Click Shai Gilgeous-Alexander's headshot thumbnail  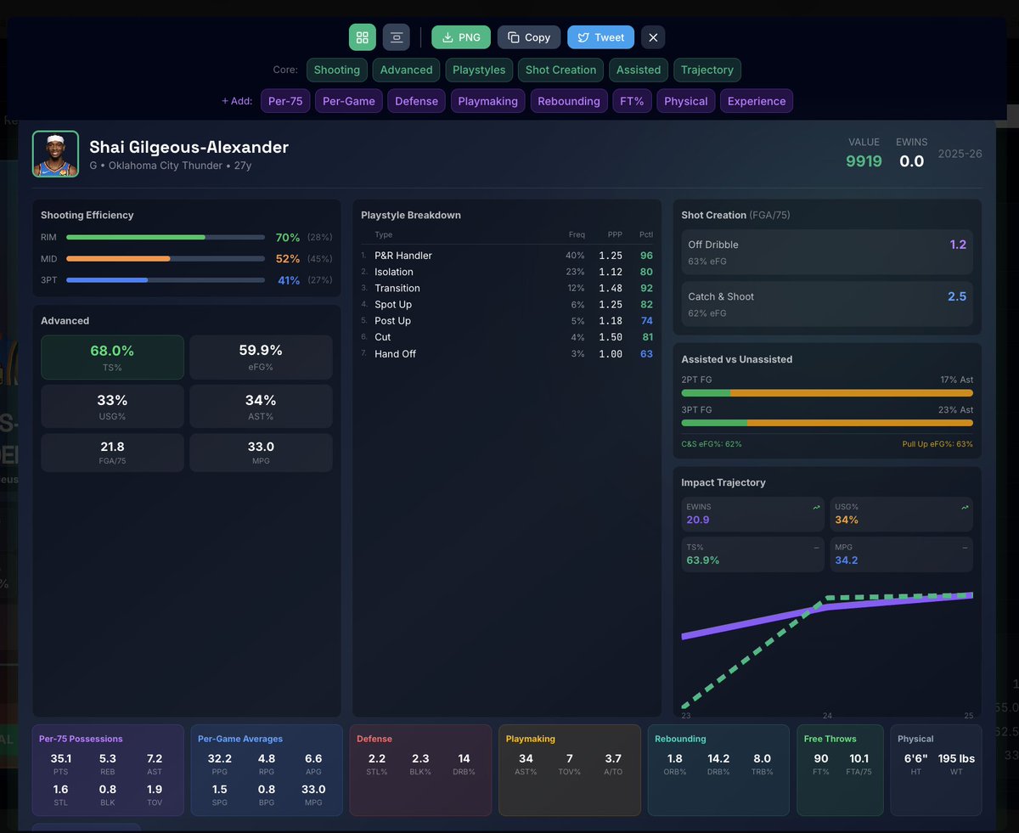click(x=54, y=155)
